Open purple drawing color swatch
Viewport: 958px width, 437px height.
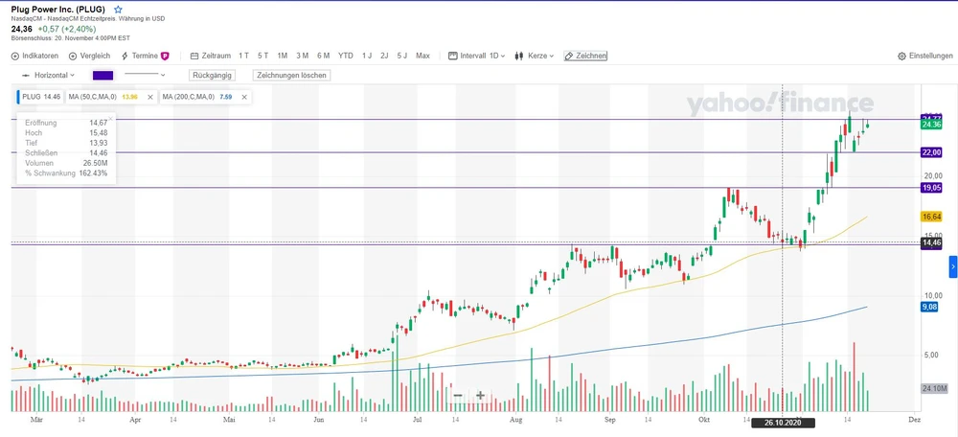103,75
